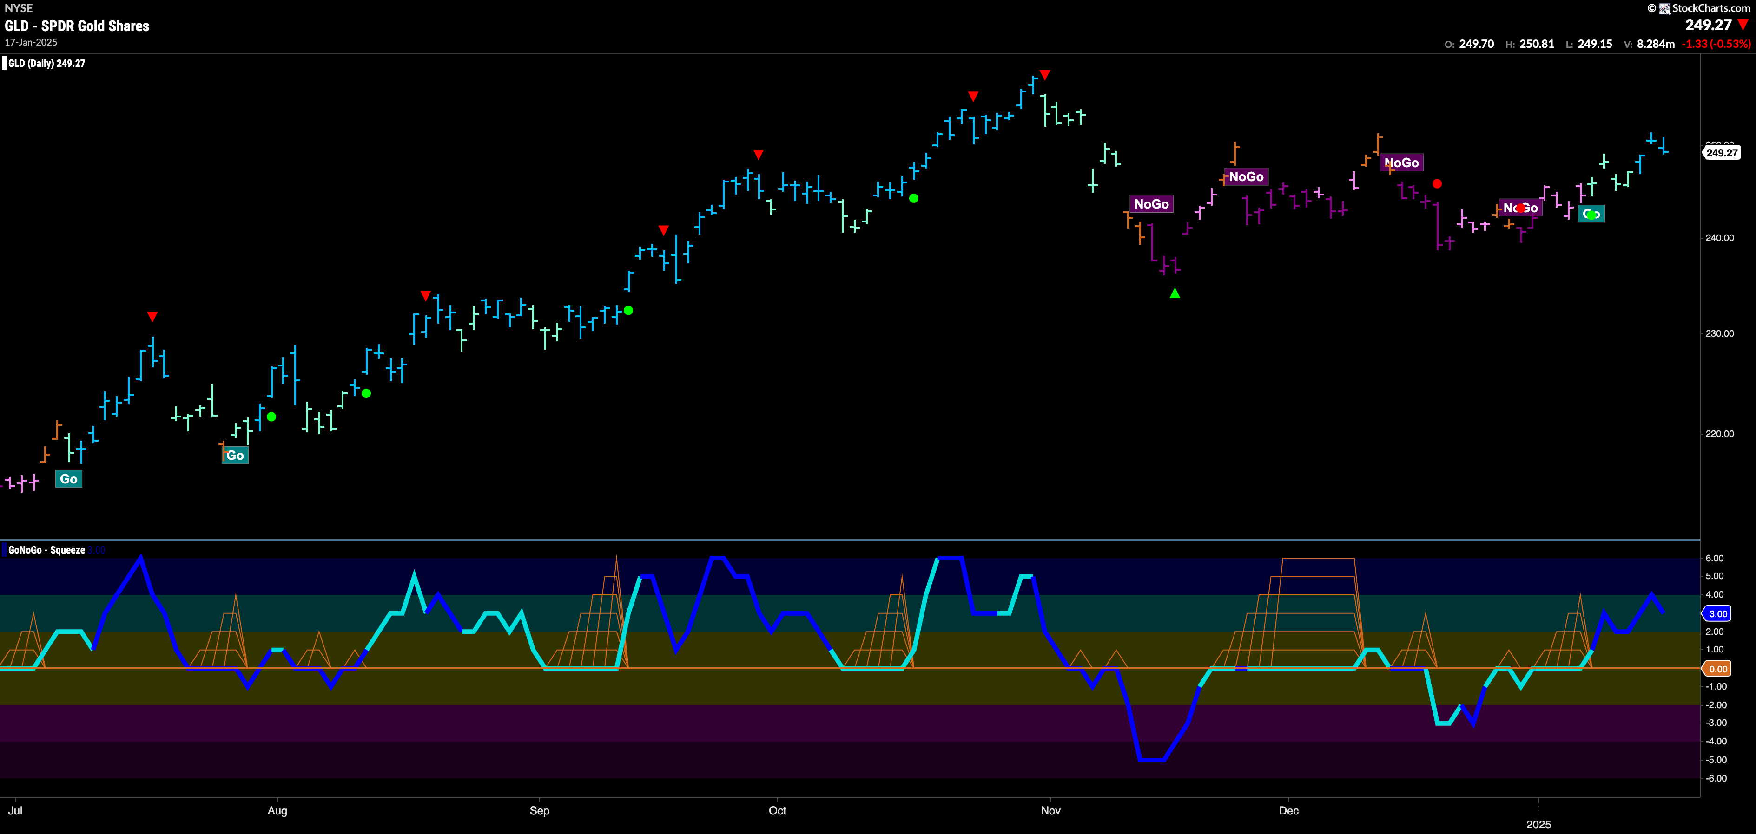Click the 17-Jan-2025 date text
The image size is (1756, 834).
31,42
